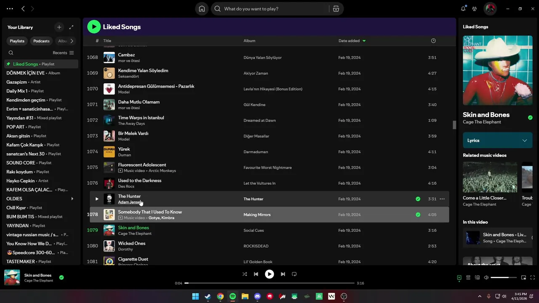Viewport: 539px width, 303px height.
Task: Open the notifications bell (What's New)
Action: tap(463, 8)
